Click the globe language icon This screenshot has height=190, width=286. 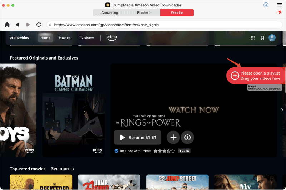(279, 12)
